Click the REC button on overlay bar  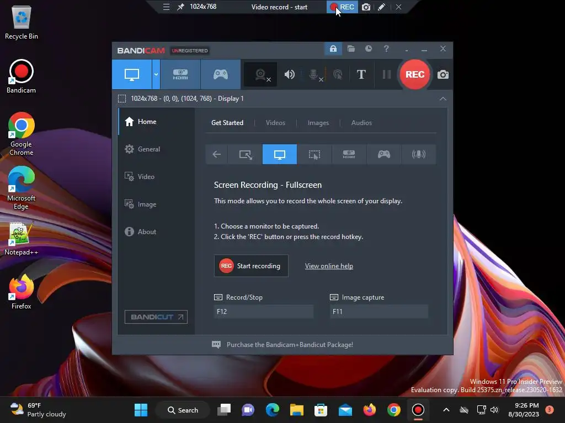(342, 7)
